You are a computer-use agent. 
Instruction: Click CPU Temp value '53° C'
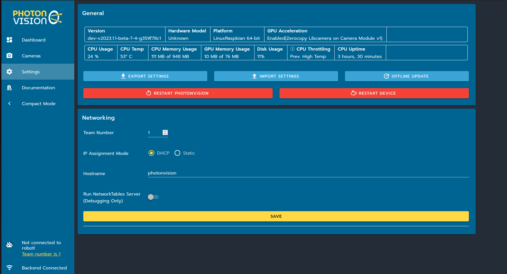point(126,57)
